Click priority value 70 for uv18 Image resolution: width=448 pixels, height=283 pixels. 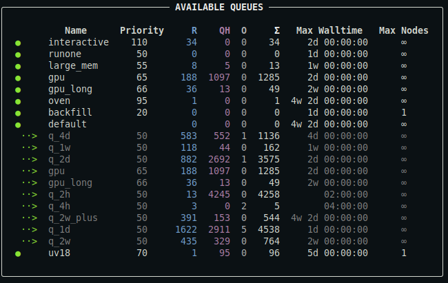142,253
